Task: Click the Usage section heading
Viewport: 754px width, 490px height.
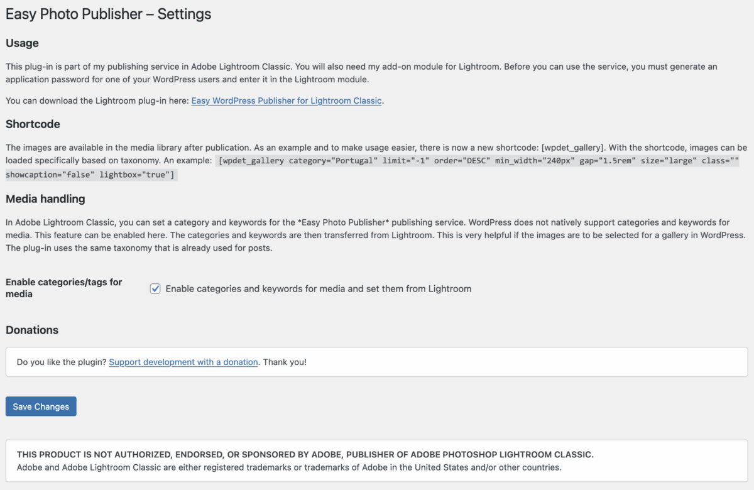Action: (x=22, y=43)
